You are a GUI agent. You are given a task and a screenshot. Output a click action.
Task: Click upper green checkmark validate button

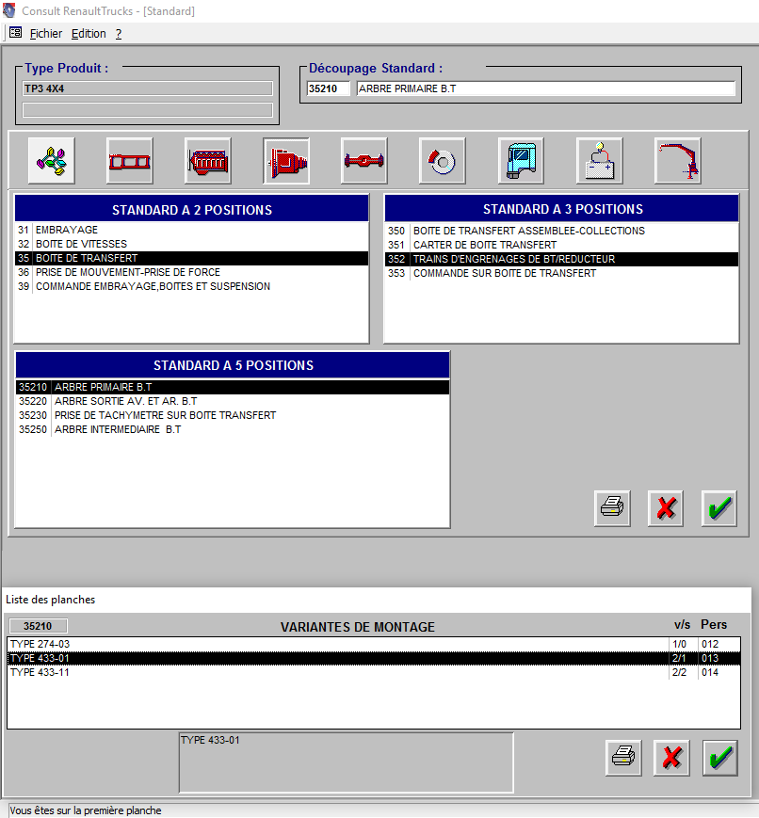[719, 508]
